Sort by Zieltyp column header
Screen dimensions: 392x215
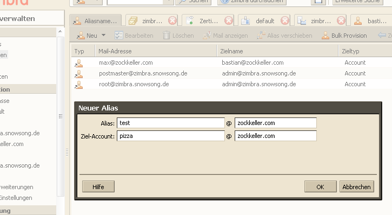click(366, 51)
